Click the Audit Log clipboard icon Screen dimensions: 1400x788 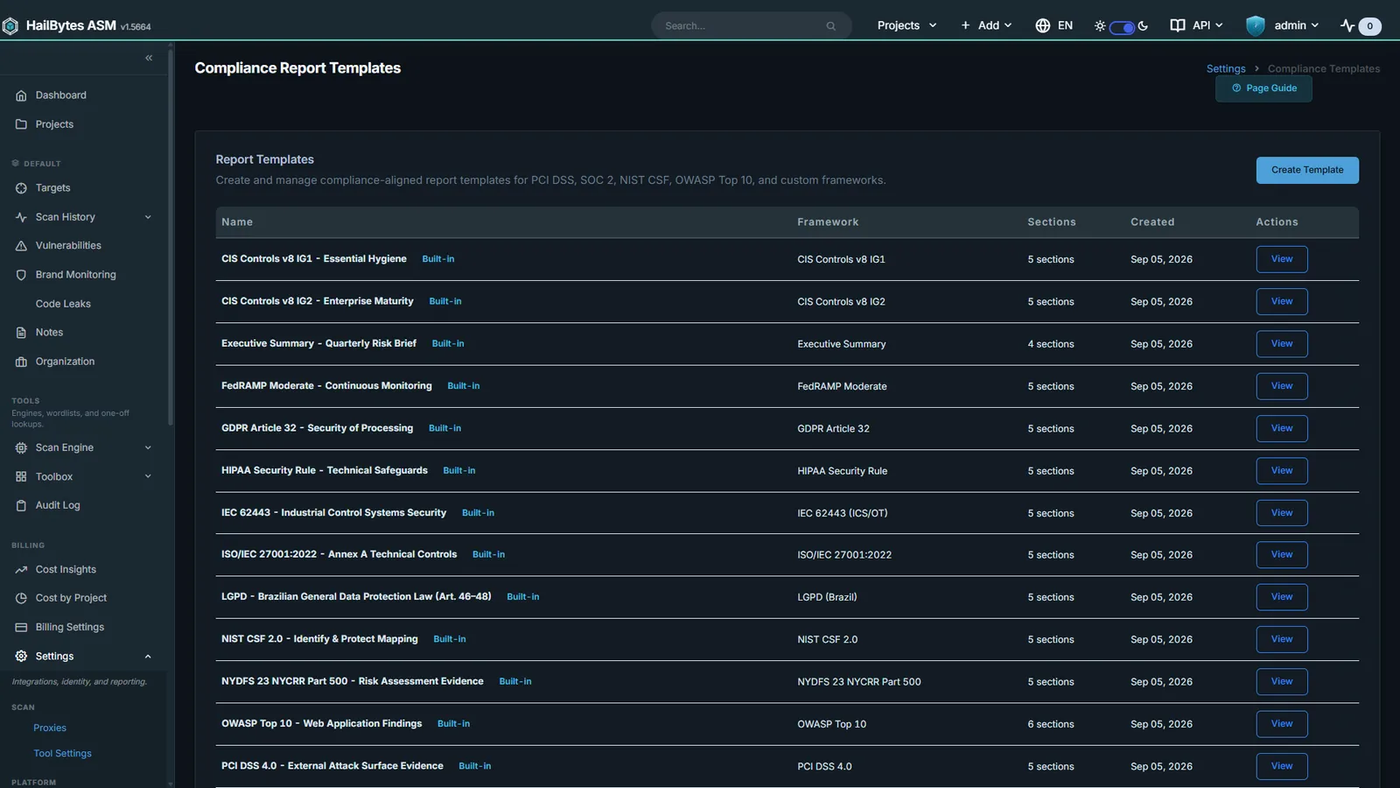[x=21, y=505]
